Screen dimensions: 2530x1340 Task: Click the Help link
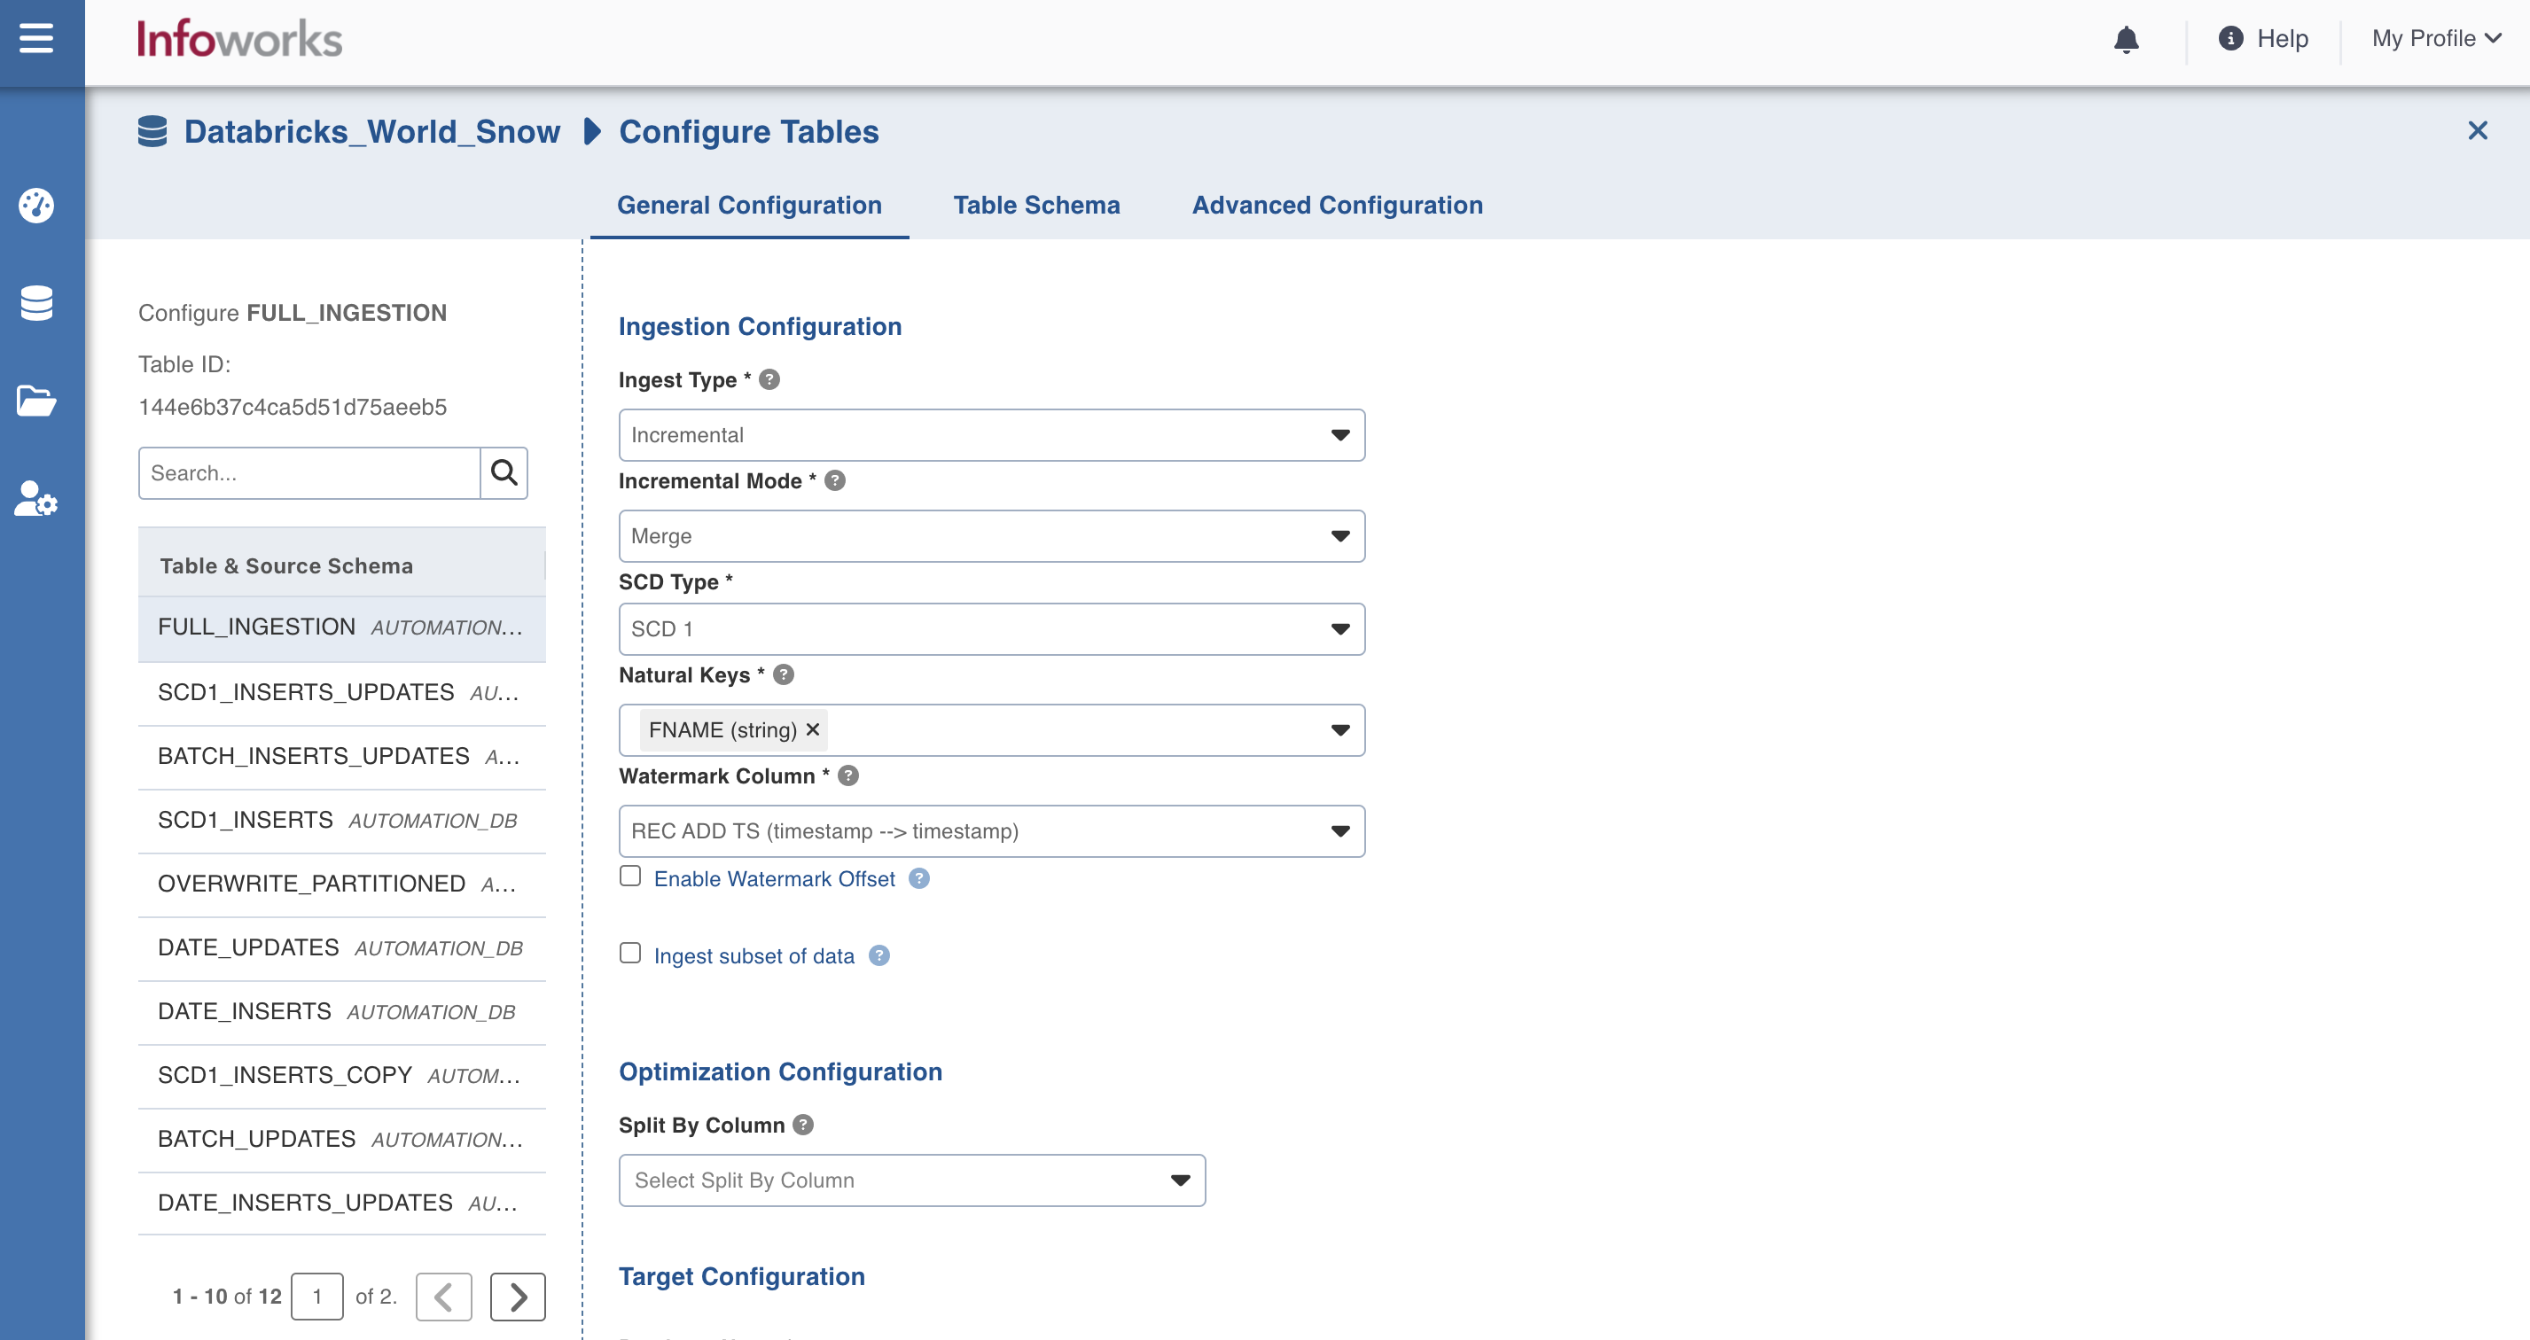pyautogui.click(x=2282, y=38)
